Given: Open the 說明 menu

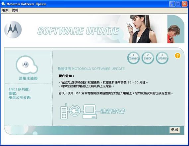Looking at the screenshot, I should coord(15,10).
